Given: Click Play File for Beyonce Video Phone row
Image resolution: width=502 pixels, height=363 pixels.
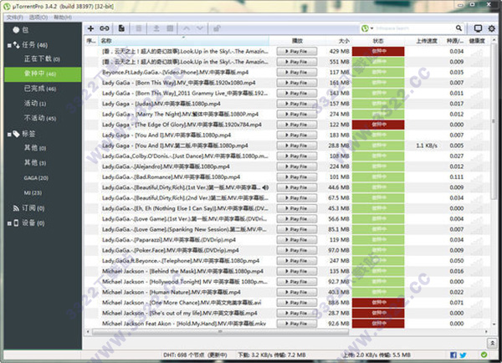Looking at the screenshot, I should [x=297, y=72].
